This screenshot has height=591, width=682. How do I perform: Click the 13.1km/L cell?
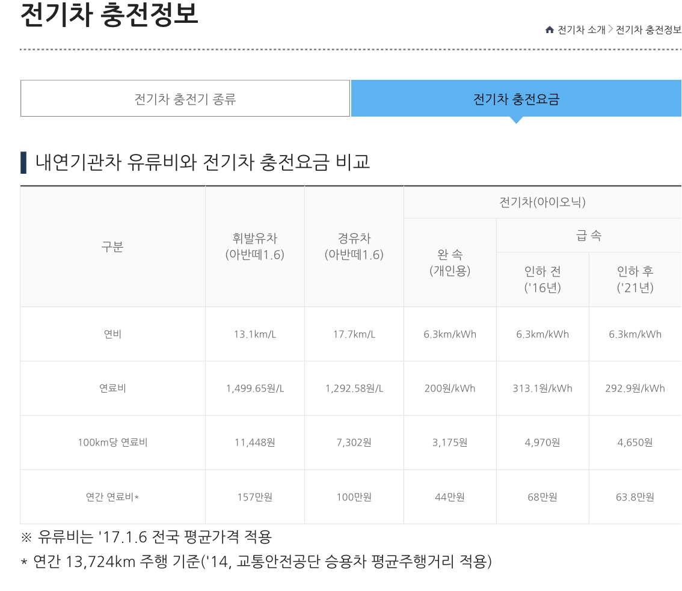tap(255, 334)
